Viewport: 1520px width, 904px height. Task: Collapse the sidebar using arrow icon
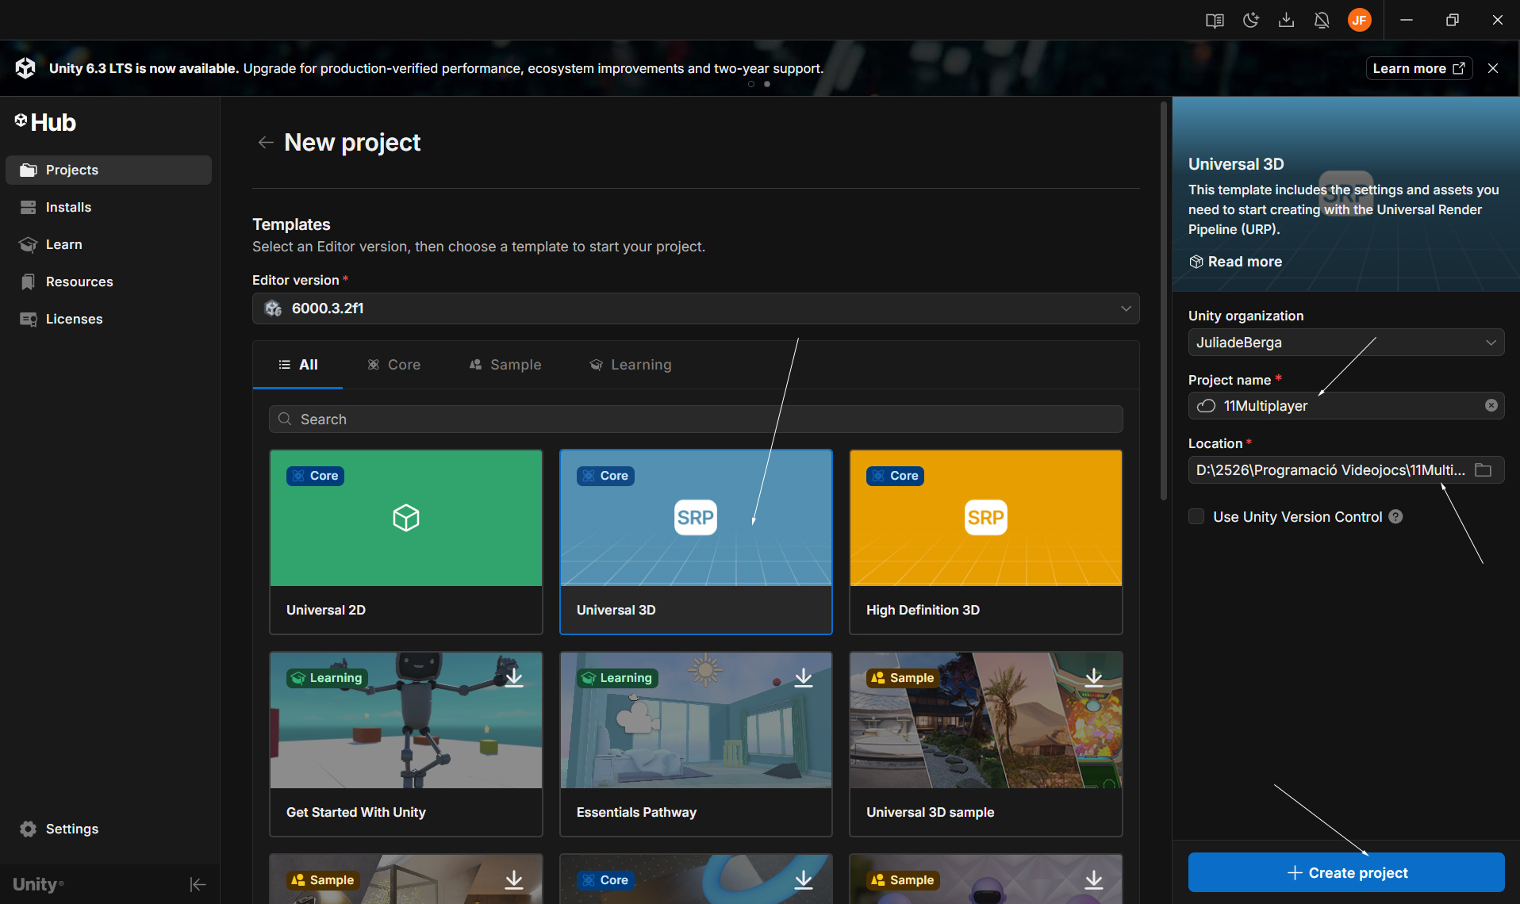point(198,884)
